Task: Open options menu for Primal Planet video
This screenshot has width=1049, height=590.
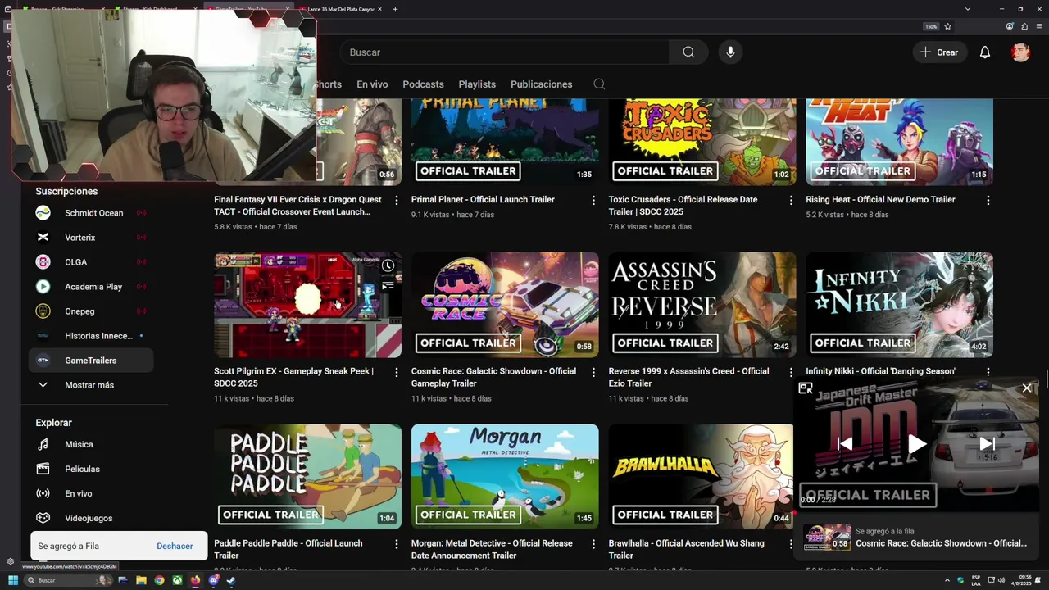Action: (594, 200)
